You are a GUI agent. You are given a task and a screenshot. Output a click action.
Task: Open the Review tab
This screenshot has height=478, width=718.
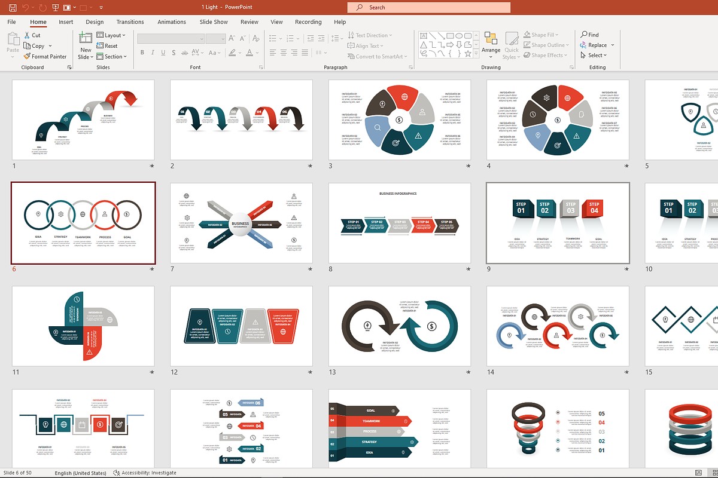click(250, 22)
